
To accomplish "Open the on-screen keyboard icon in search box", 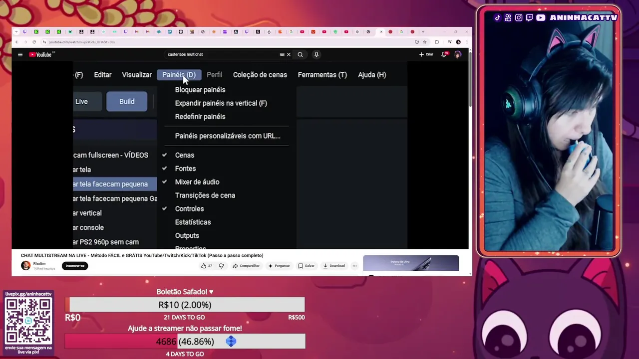I will [x=282, y=54].
